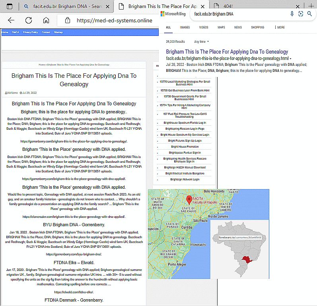The image size is (317, 306).
Task: Open 15758 Government Grants sidebar link
Action: point(185,98)
